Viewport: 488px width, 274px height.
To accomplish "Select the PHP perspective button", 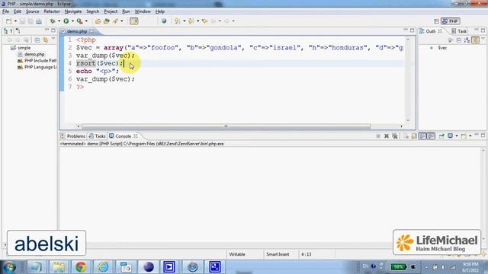I will [451, 21].
